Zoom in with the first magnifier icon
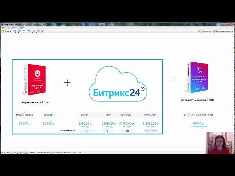Viewport: 235px width, 176px height. pyautogui.click(x=33, y=31)
